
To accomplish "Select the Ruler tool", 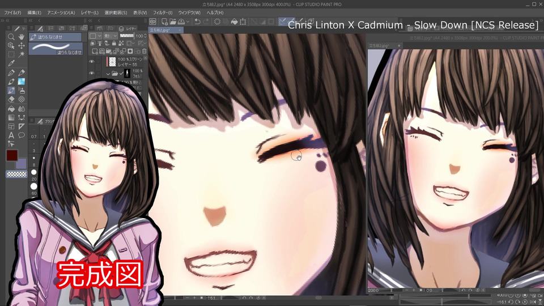I will (22, 126).
